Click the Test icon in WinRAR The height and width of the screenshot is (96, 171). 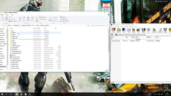[124, 30]
